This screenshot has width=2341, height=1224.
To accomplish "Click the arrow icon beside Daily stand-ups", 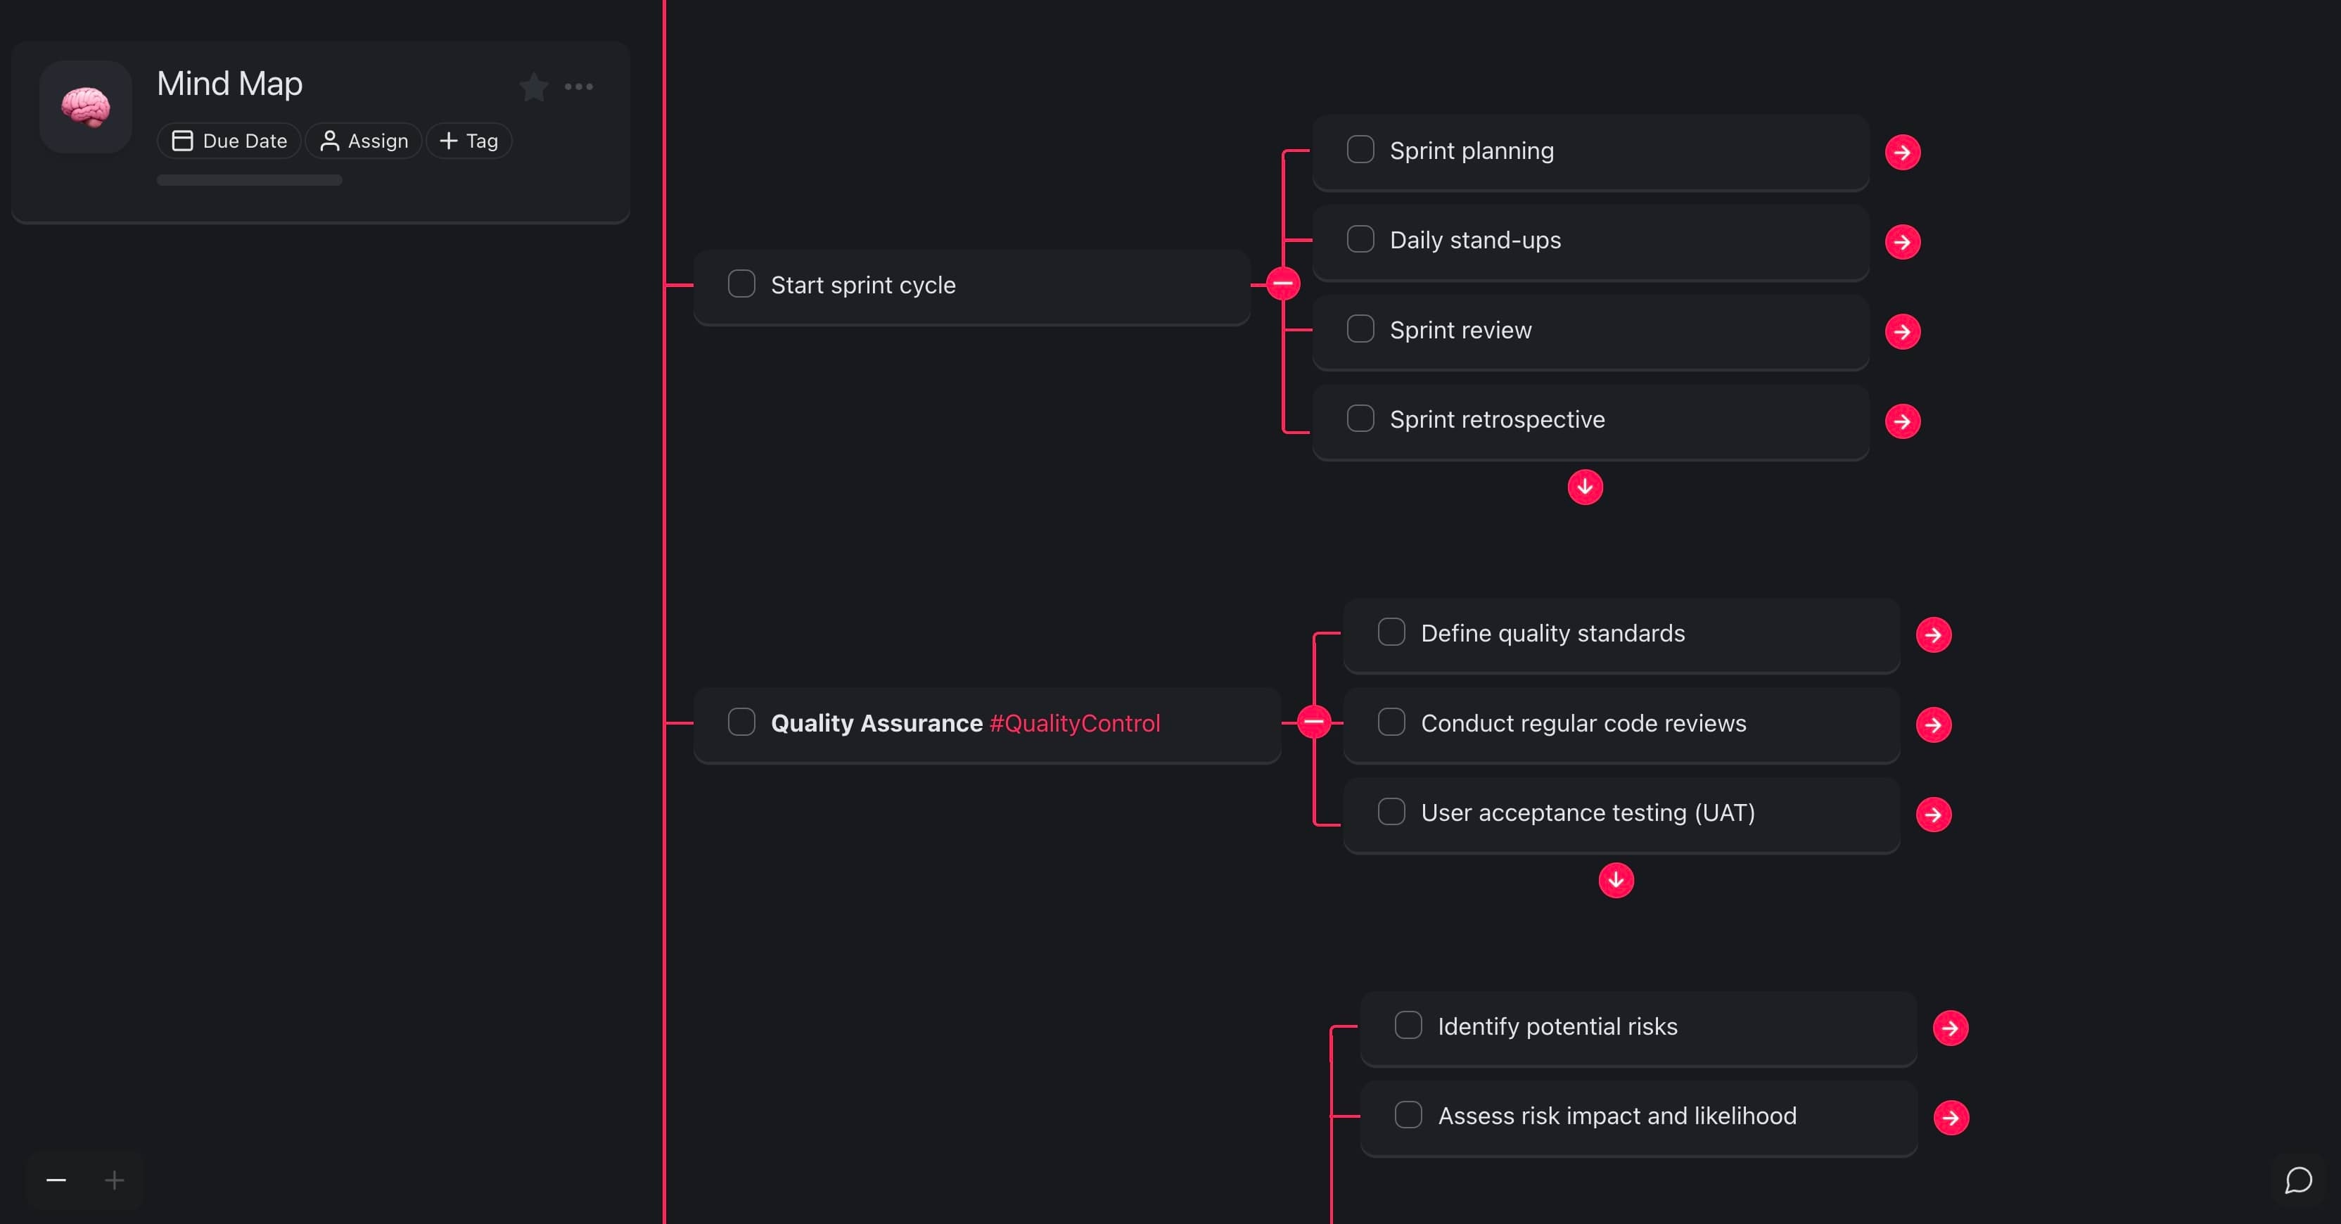I will pyautogui.click(x=1904, y=242).
